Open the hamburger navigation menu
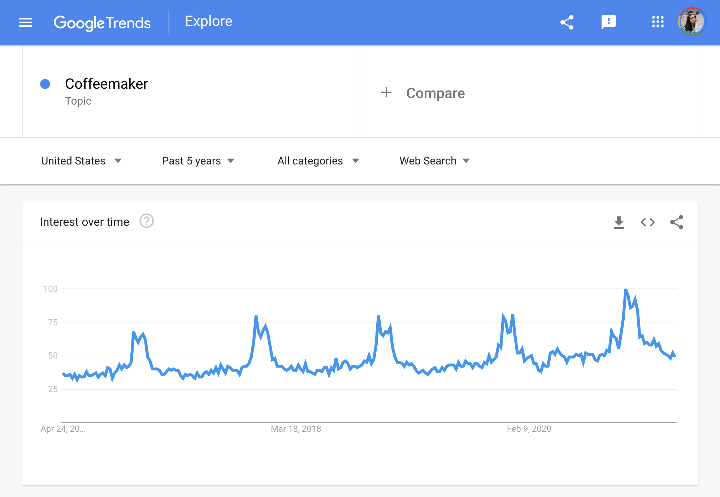Viewport: 720px width, 497px height. [25, 22]
